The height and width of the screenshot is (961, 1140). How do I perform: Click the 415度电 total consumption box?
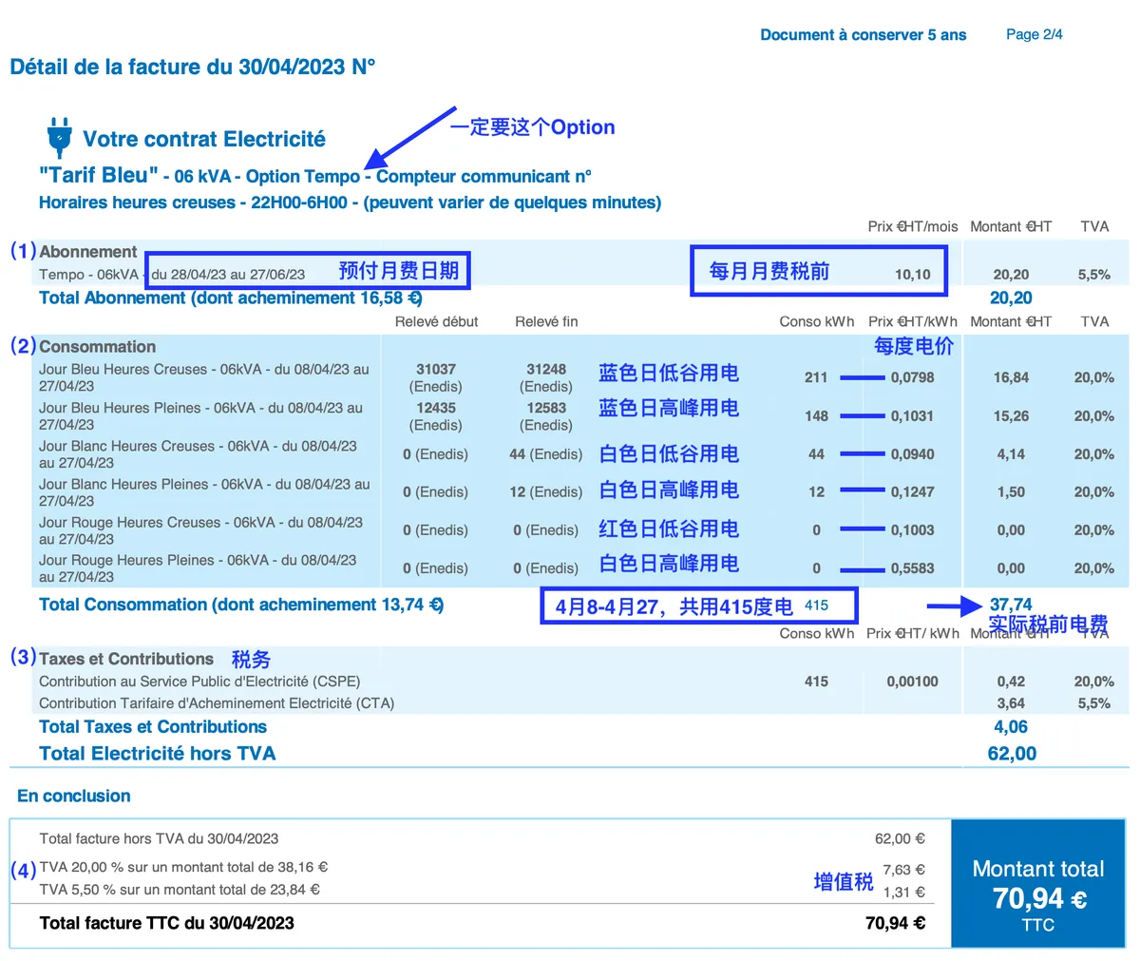[x=698, y=605]
